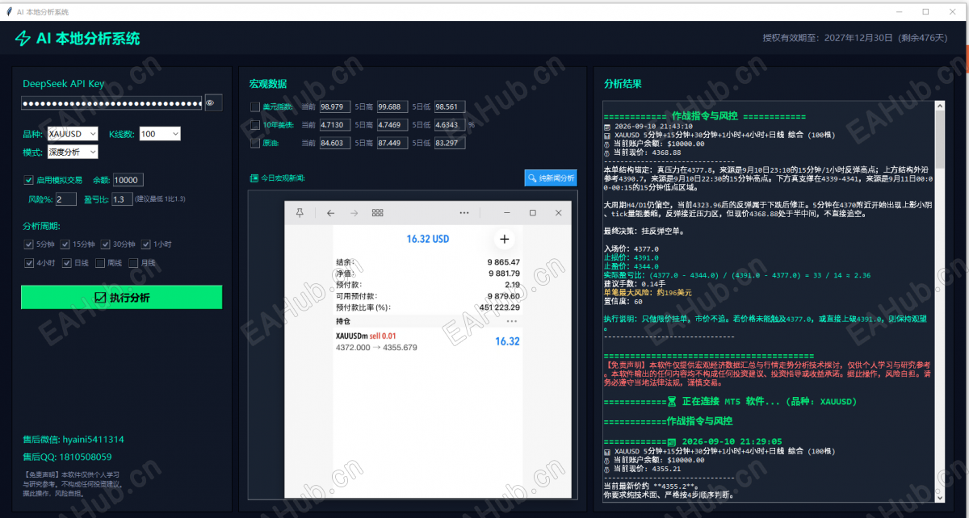Click the 余额 field showing 10000
The image size is (969, 518).
click(128, 180)
